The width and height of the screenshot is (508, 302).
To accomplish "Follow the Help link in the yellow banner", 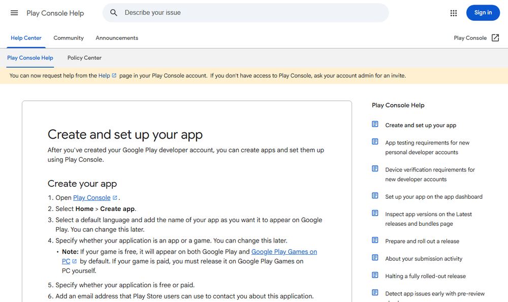I will coord(104,76).
